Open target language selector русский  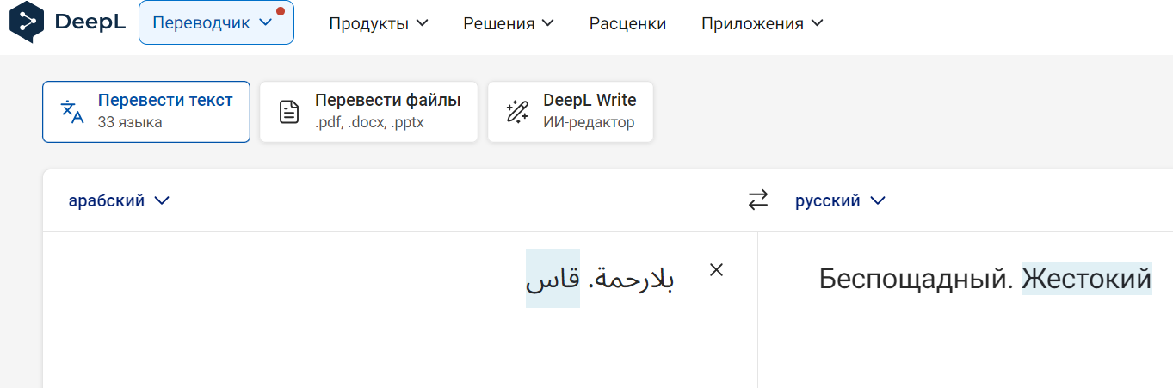click(840, 200)
